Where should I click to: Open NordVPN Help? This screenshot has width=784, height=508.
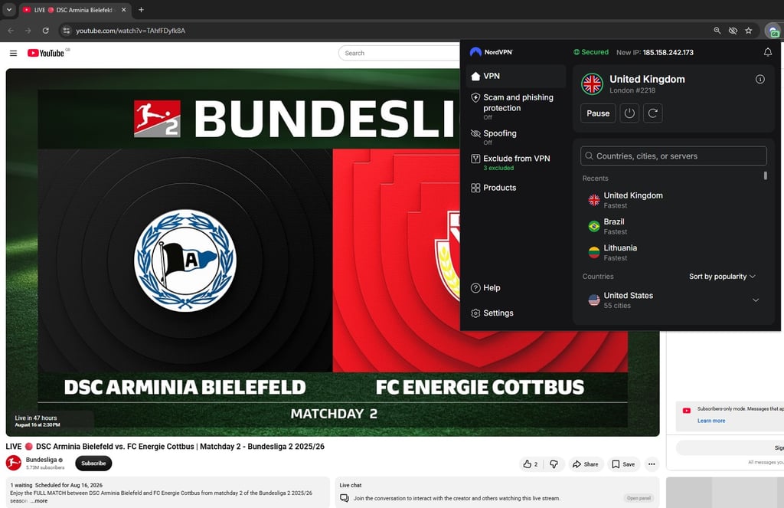(485, 288)
